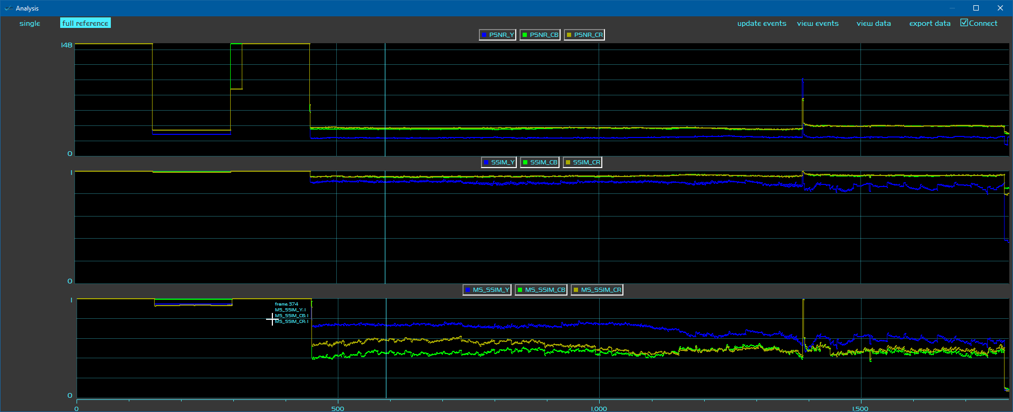The width and height of the screenshot is (1013, 412).
Task: Toggle the MS_SSIM_CB legend entry
Action: pyautogui.click(x=541, y=290)
